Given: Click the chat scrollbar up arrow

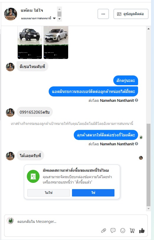Looking at the screenshot, I should 148,29.
